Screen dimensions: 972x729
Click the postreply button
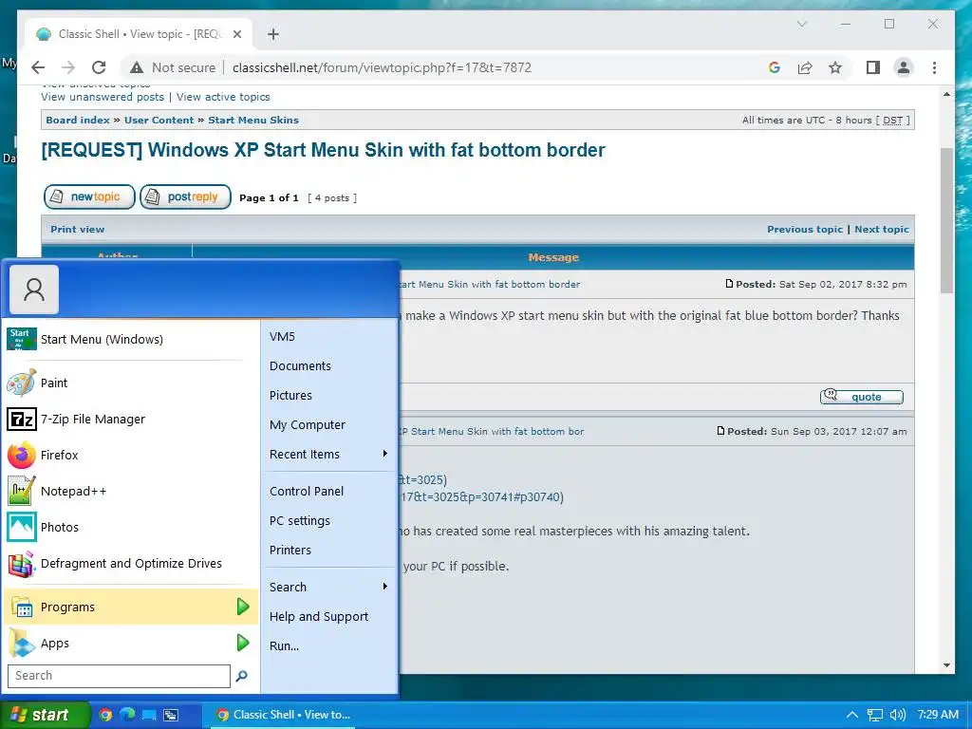(185, 197)
